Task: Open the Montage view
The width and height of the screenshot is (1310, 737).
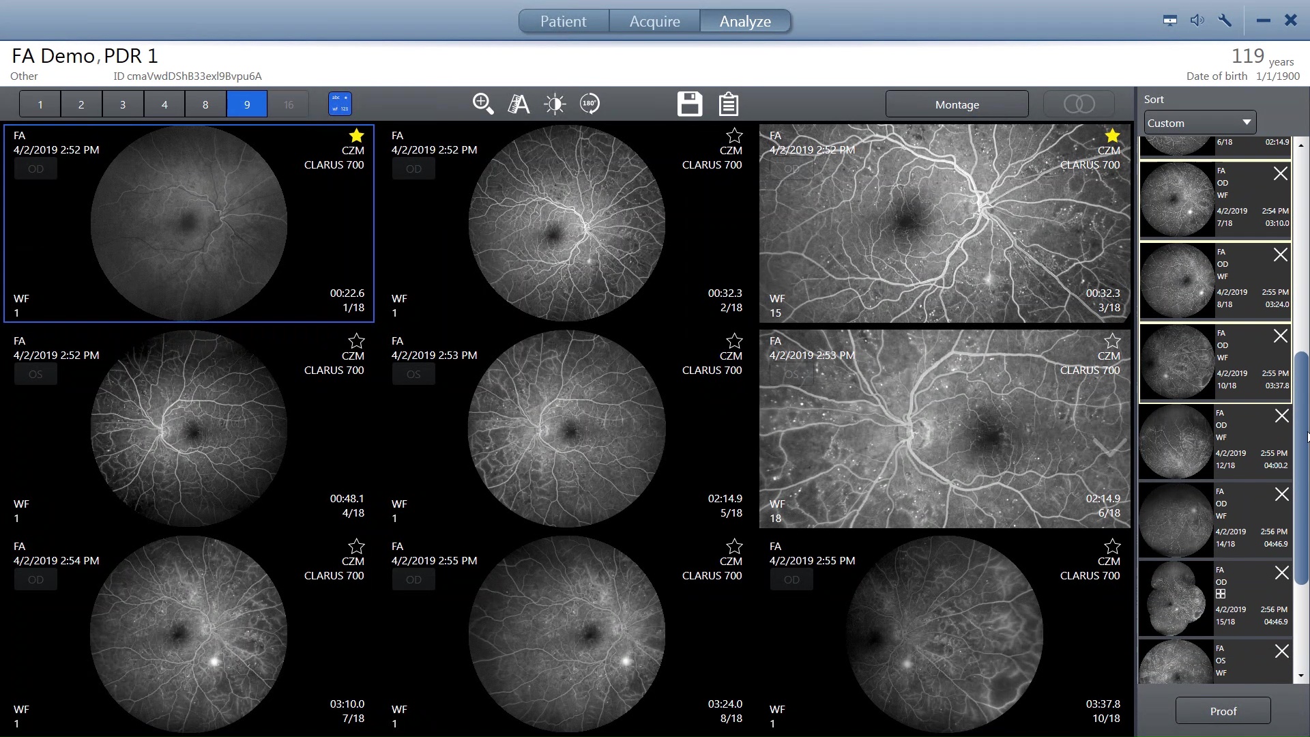Action: 957,104
